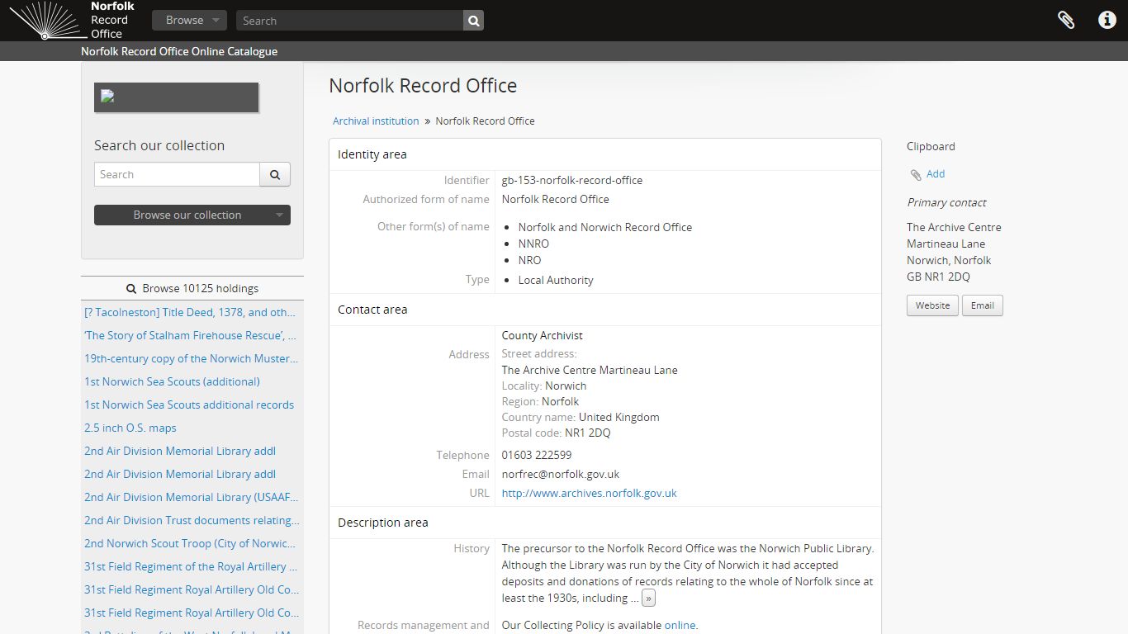This screenshot has width=1128, height=634.
Task: Click the Identity area section heading
Action: (372, 154)
